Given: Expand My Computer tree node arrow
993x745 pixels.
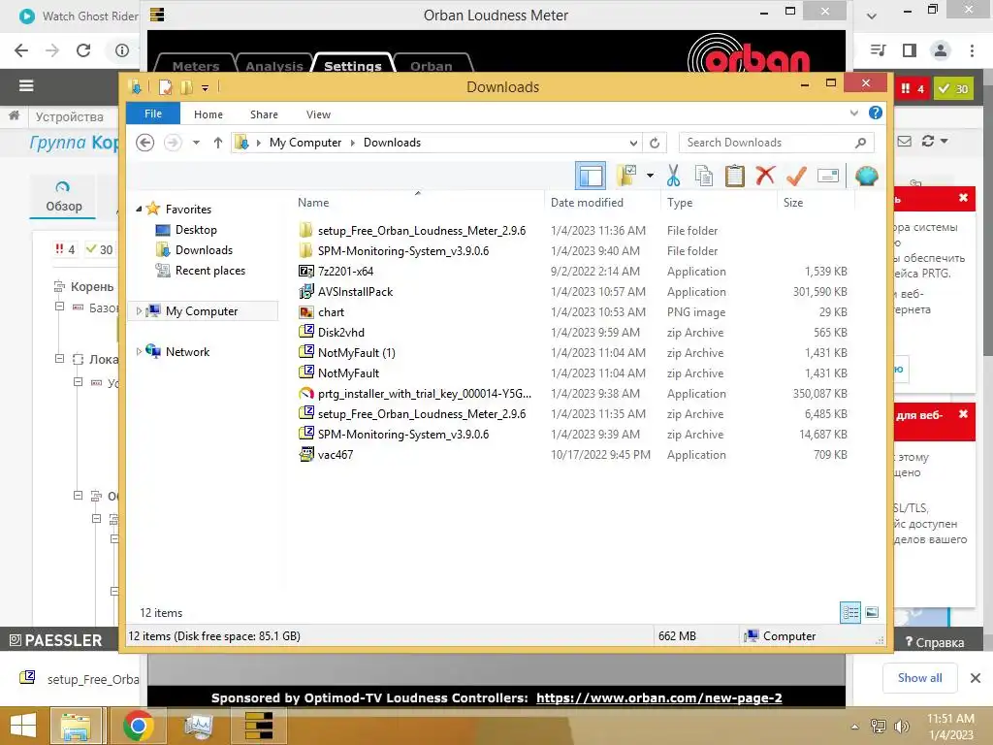Looking at the screenshot, I should [x=139, y=311].
